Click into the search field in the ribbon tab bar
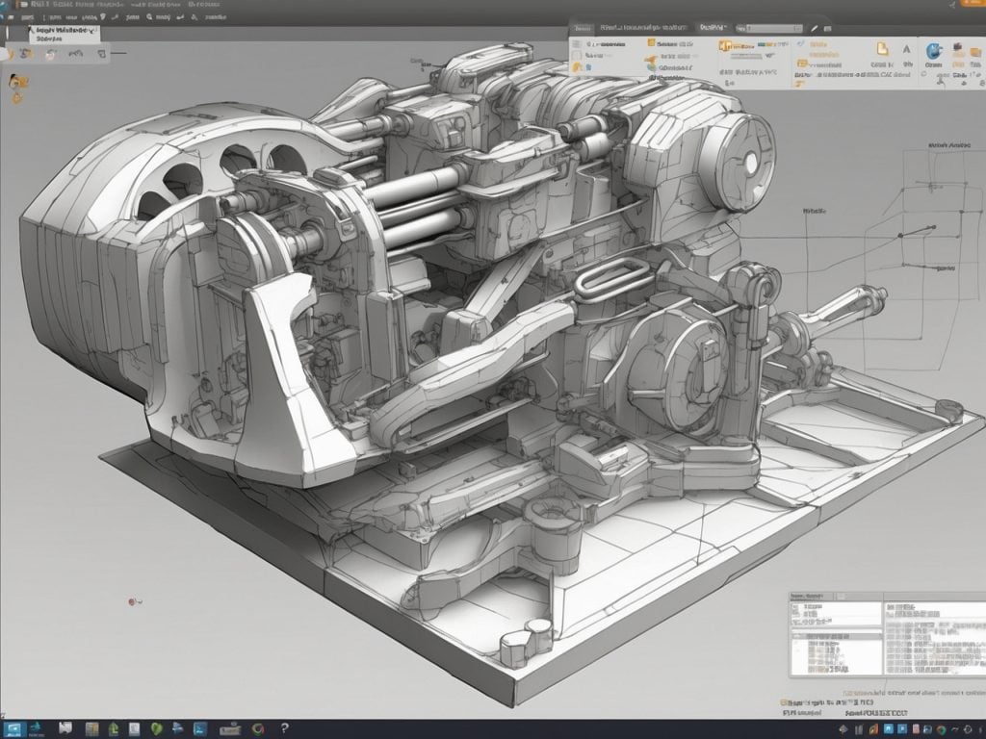The width and height of the screenshot is (986, 739). click(773, 28)
